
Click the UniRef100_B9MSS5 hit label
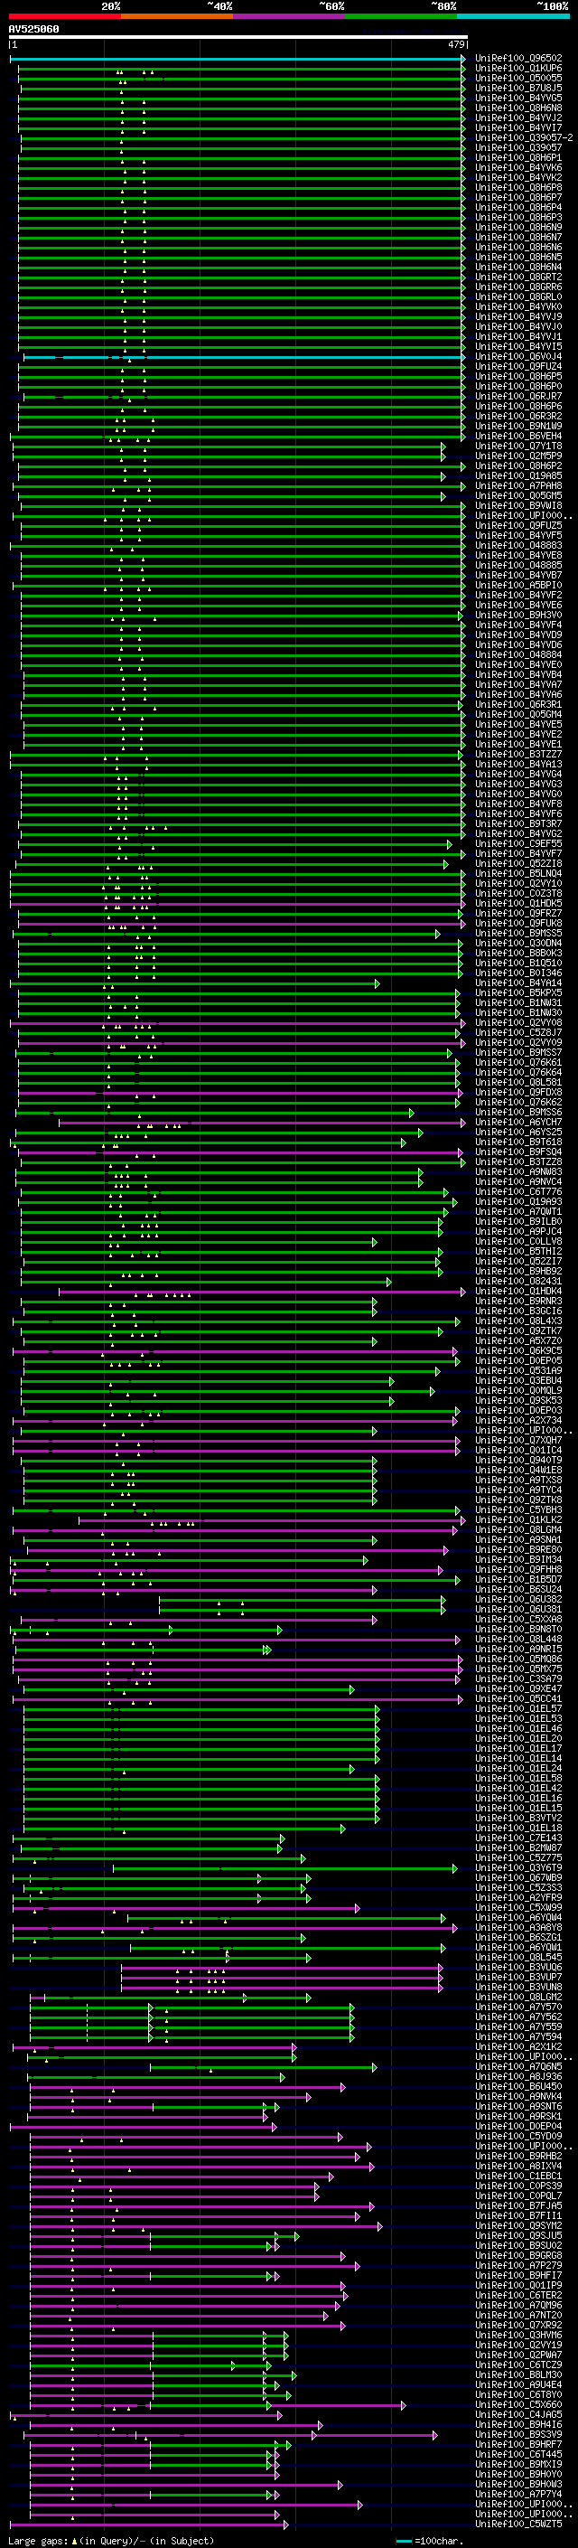(518, 934)
